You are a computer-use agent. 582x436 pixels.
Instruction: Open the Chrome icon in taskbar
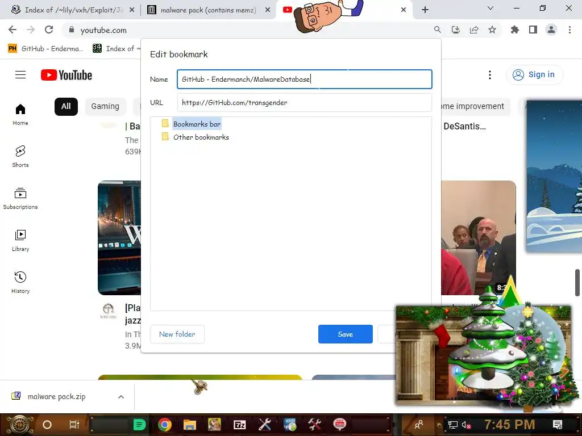click(x=164, y=425)
